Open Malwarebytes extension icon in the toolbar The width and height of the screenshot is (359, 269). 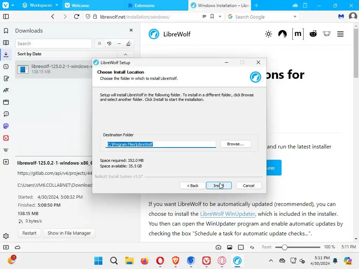[x=341, y=16]
